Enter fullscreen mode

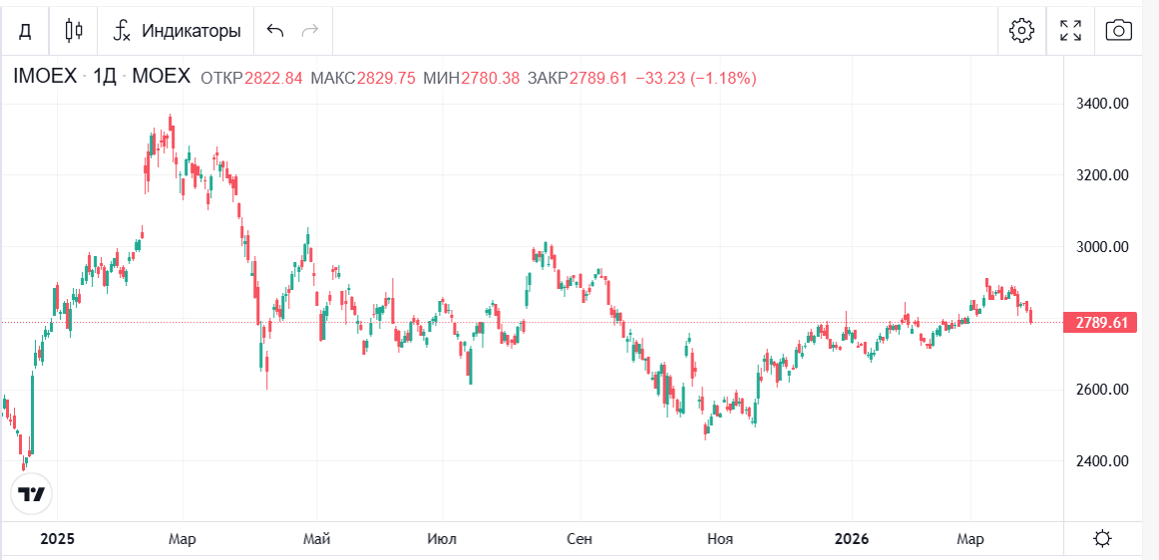click(1070, 30)
